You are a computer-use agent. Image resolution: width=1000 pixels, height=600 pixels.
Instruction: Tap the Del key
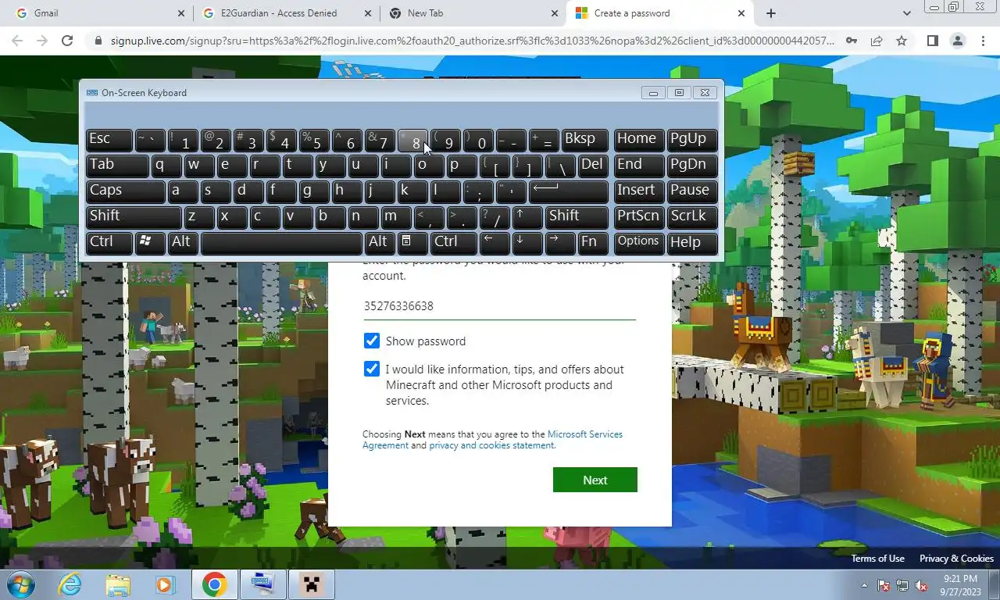[593, 166]
